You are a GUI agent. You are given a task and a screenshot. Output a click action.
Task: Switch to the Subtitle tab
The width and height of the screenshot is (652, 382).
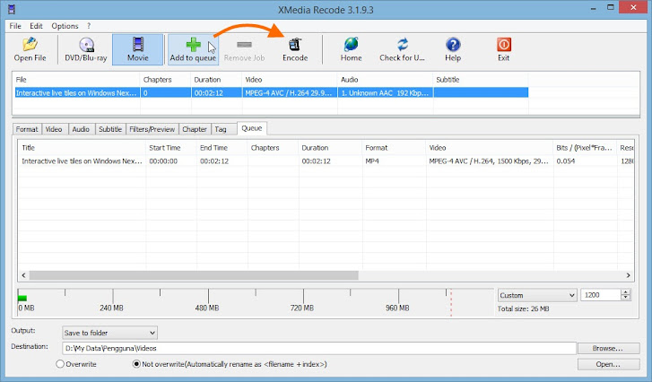pos(110,129)
